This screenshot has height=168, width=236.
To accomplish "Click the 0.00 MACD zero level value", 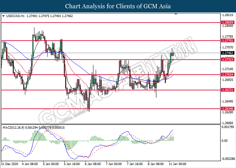I will click(225, 141).
